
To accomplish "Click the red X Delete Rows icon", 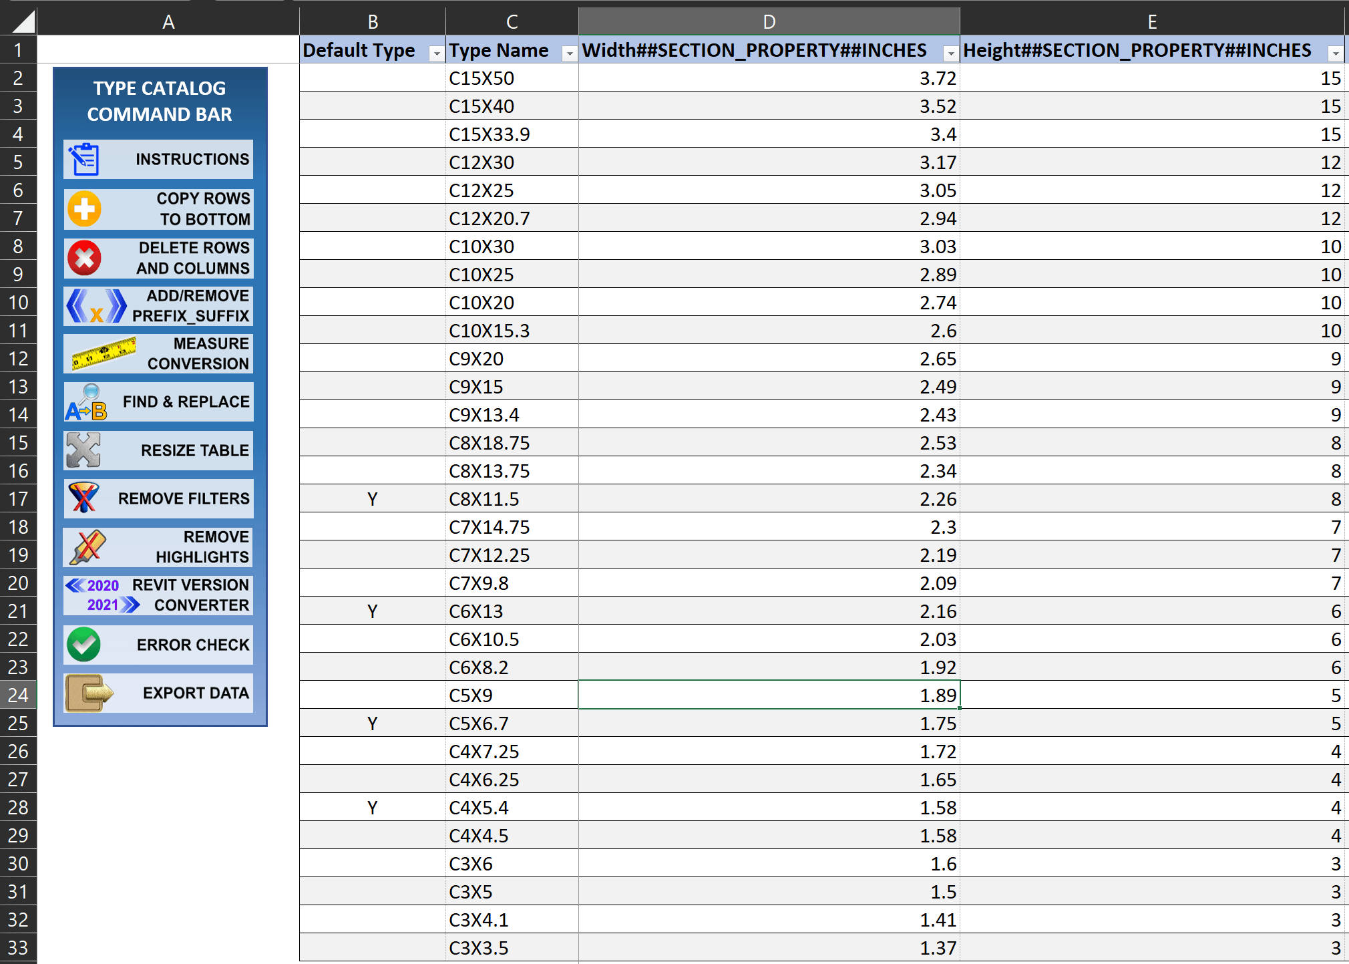I will click(x=85, y=258).
